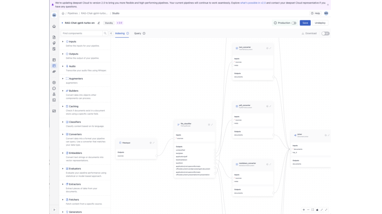Click the Undeploy button

tap(320, 23)
